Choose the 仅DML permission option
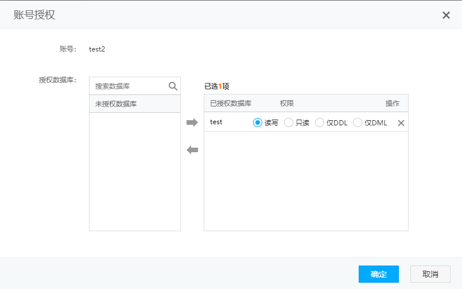The width and height of the screenshot is (462, 289). pyautogui.click(x=358, y=122)
